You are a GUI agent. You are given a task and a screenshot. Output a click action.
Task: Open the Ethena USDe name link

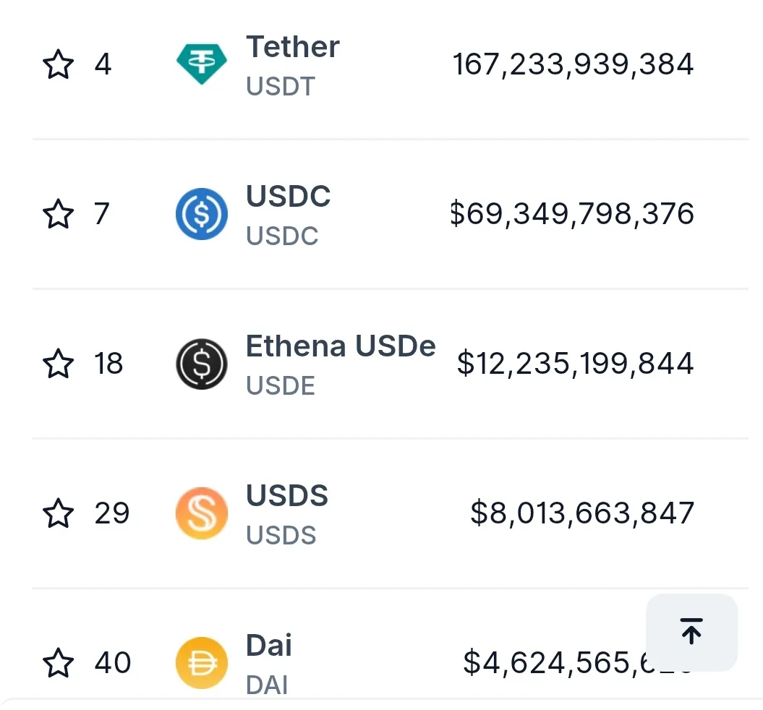[x=341, y=347]
